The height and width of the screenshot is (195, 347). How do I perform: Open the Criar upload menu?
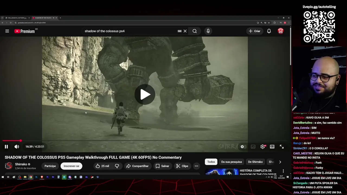click(x=255, y=31)
